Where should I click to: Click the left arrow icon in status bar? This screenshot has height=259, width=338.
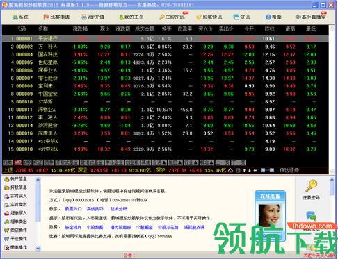(x=255, y=170)
